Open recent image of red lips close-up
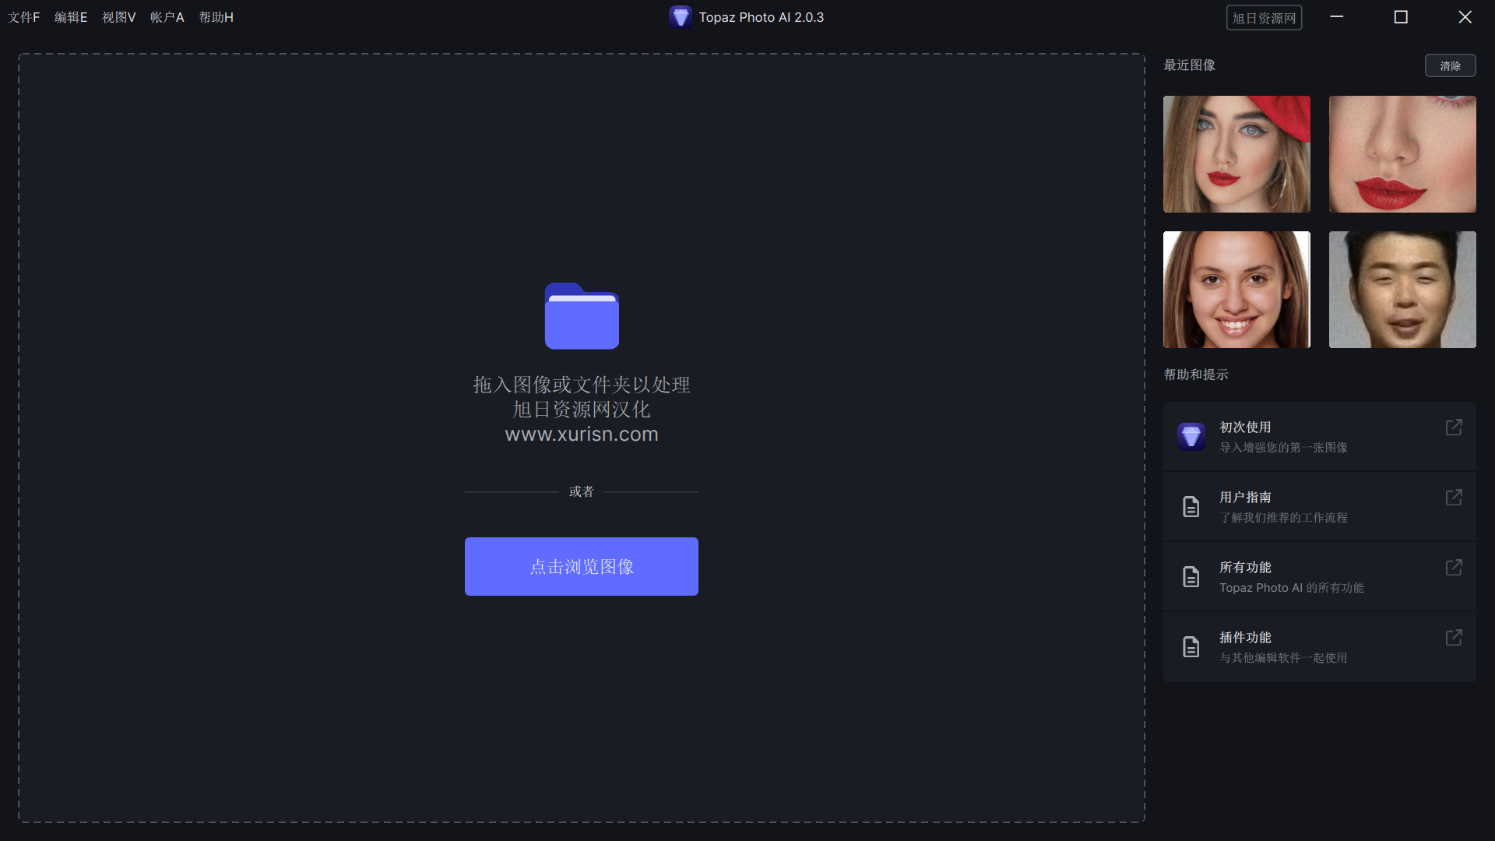Screen dimensions: 1495x841 click(1402, 154)
